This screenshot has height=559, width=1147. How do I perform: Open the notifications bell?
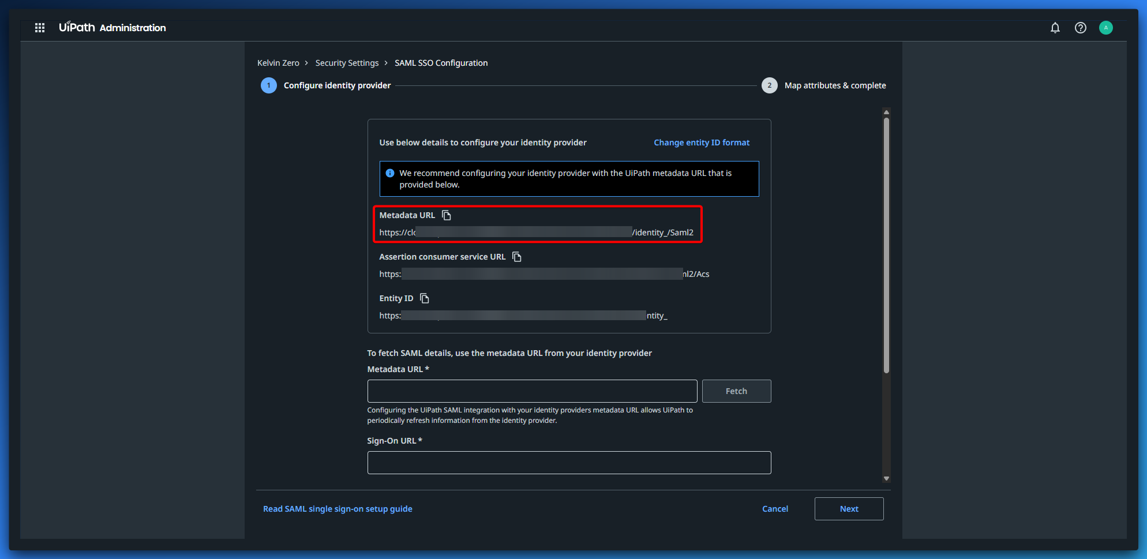click(1055, 28)
